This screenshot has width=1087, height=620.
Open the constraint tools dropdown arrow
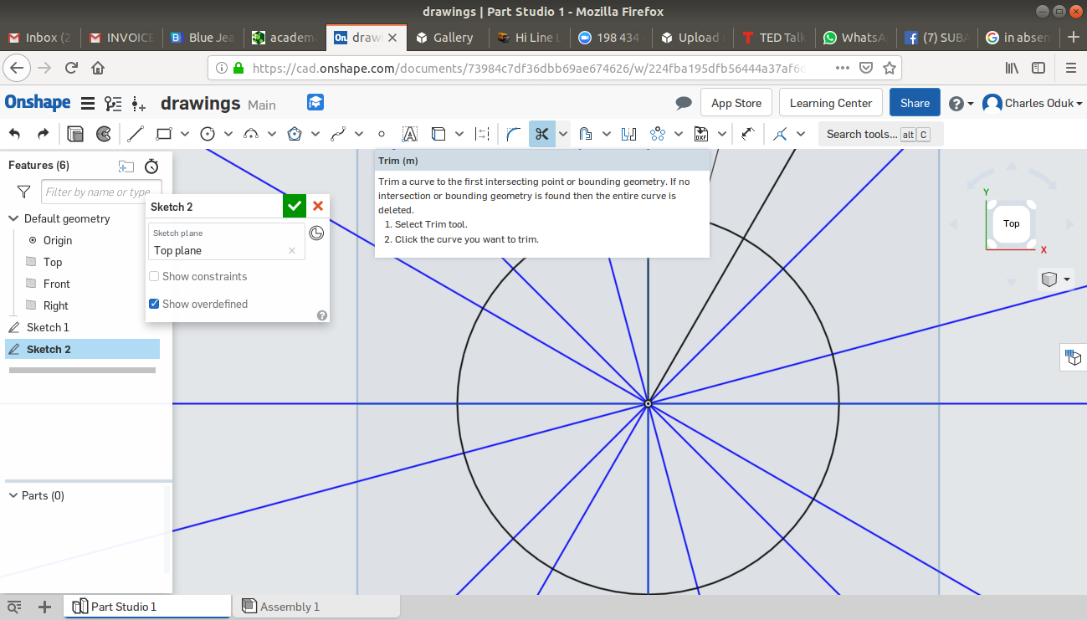pyautogui.click(x=801, y=134)
